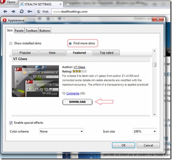Click the skin list scrollbar down arrow
Screen dimensions: 172x160
click(155, 114)
